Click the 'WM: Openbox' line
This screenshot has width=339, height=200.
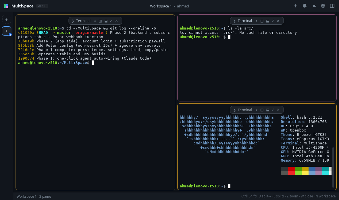(293, 130)
